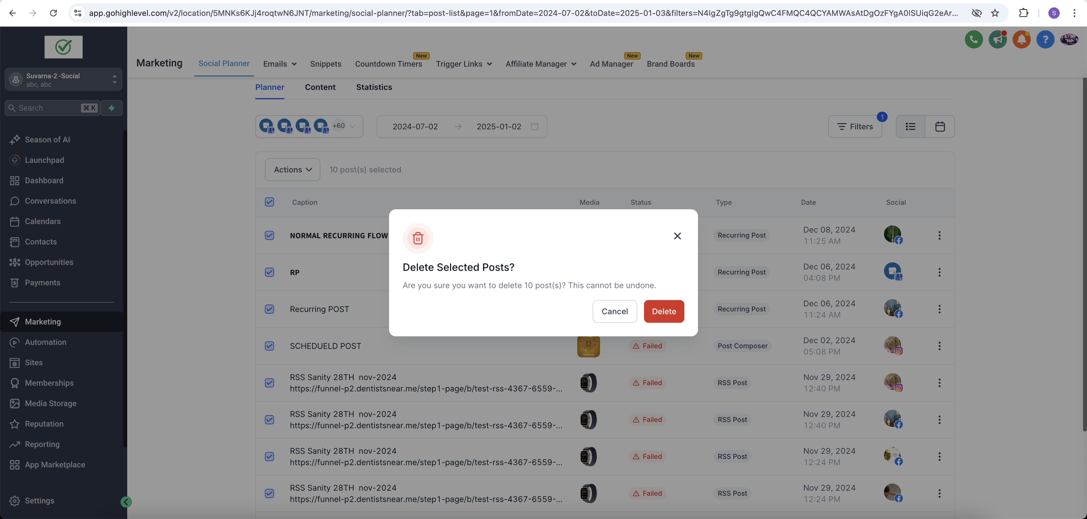Click the sidebar Search field
This screenshot has width=1087, height=519.
(52, 108)
